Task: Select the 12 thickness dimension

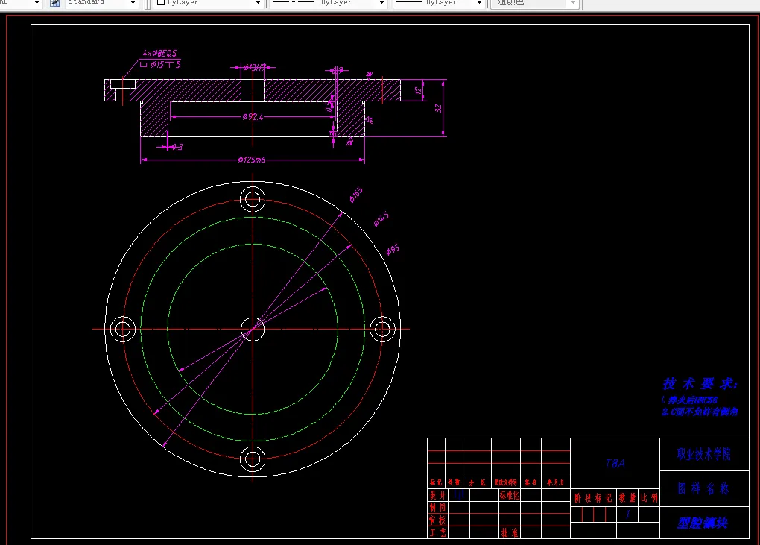Action: (418, 90)
